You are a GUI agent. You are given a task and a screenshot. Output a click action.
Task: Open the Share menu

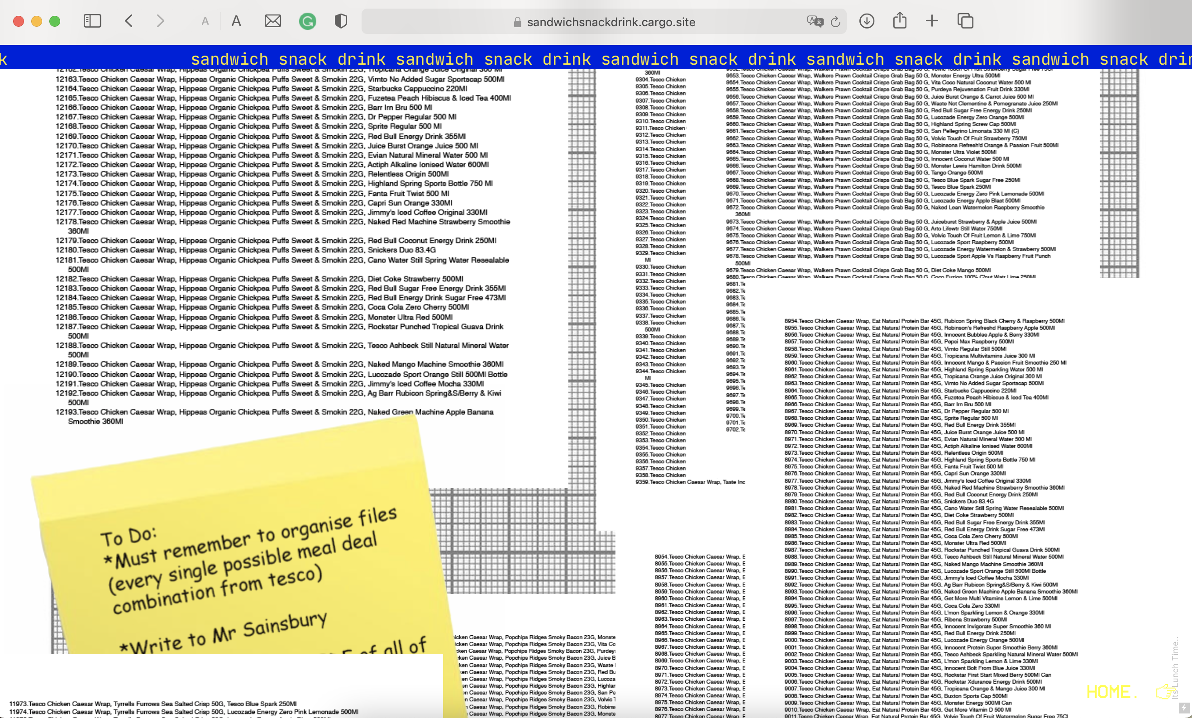coord(899,21)
